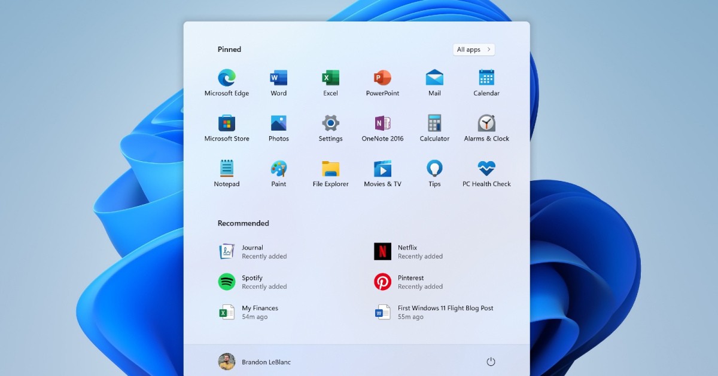The width and height of the screenshot is (718, 376).
Task: Open Brandon LeBlanc user account menu
Action: click(x=255, y=362)
